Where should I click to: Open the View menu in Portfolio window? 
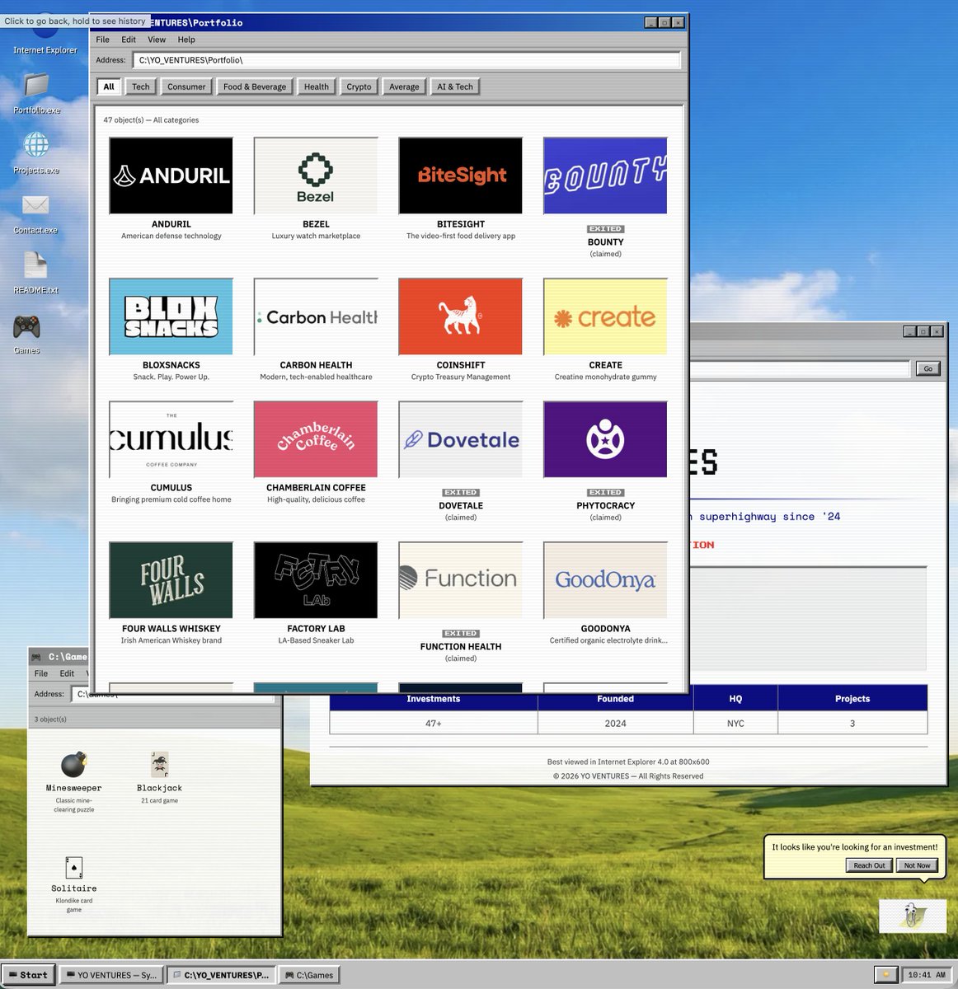coord(157,40)
